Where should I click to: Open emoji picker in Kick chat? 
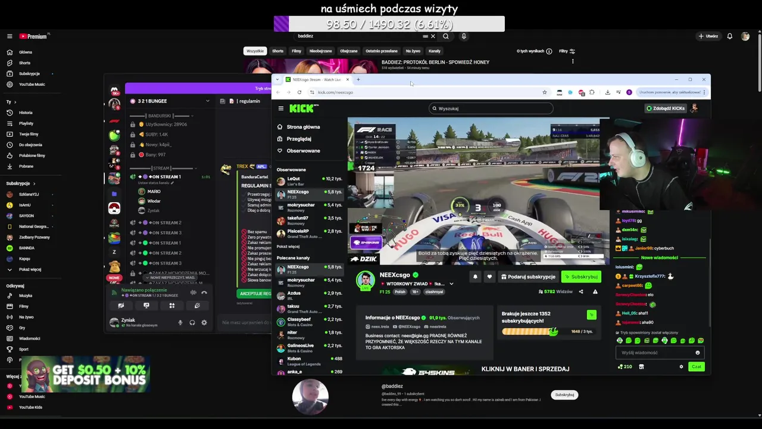(x=698, y=353)
